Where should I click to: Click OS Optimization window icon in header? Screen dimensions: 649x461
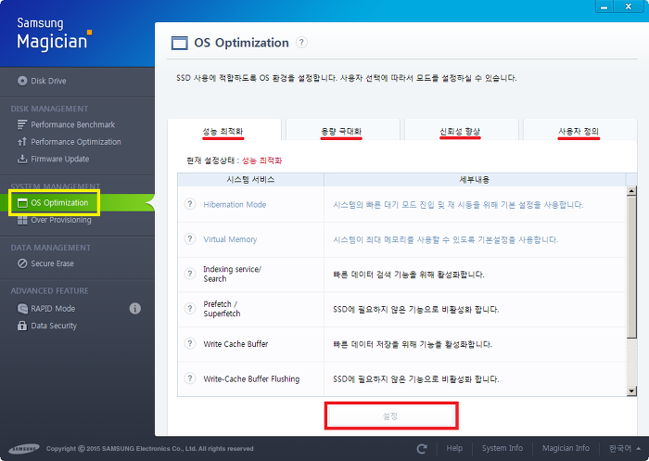coord(179,43)
